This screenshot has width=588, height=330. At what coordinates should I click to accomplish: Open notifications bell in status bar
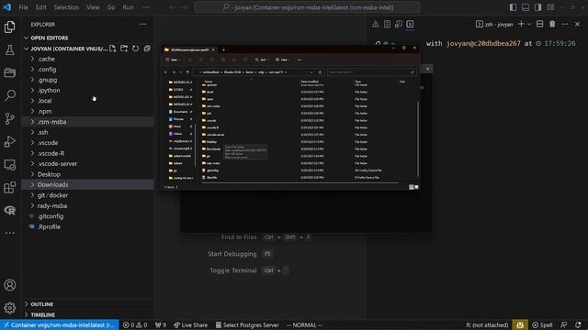pos(578,324)
